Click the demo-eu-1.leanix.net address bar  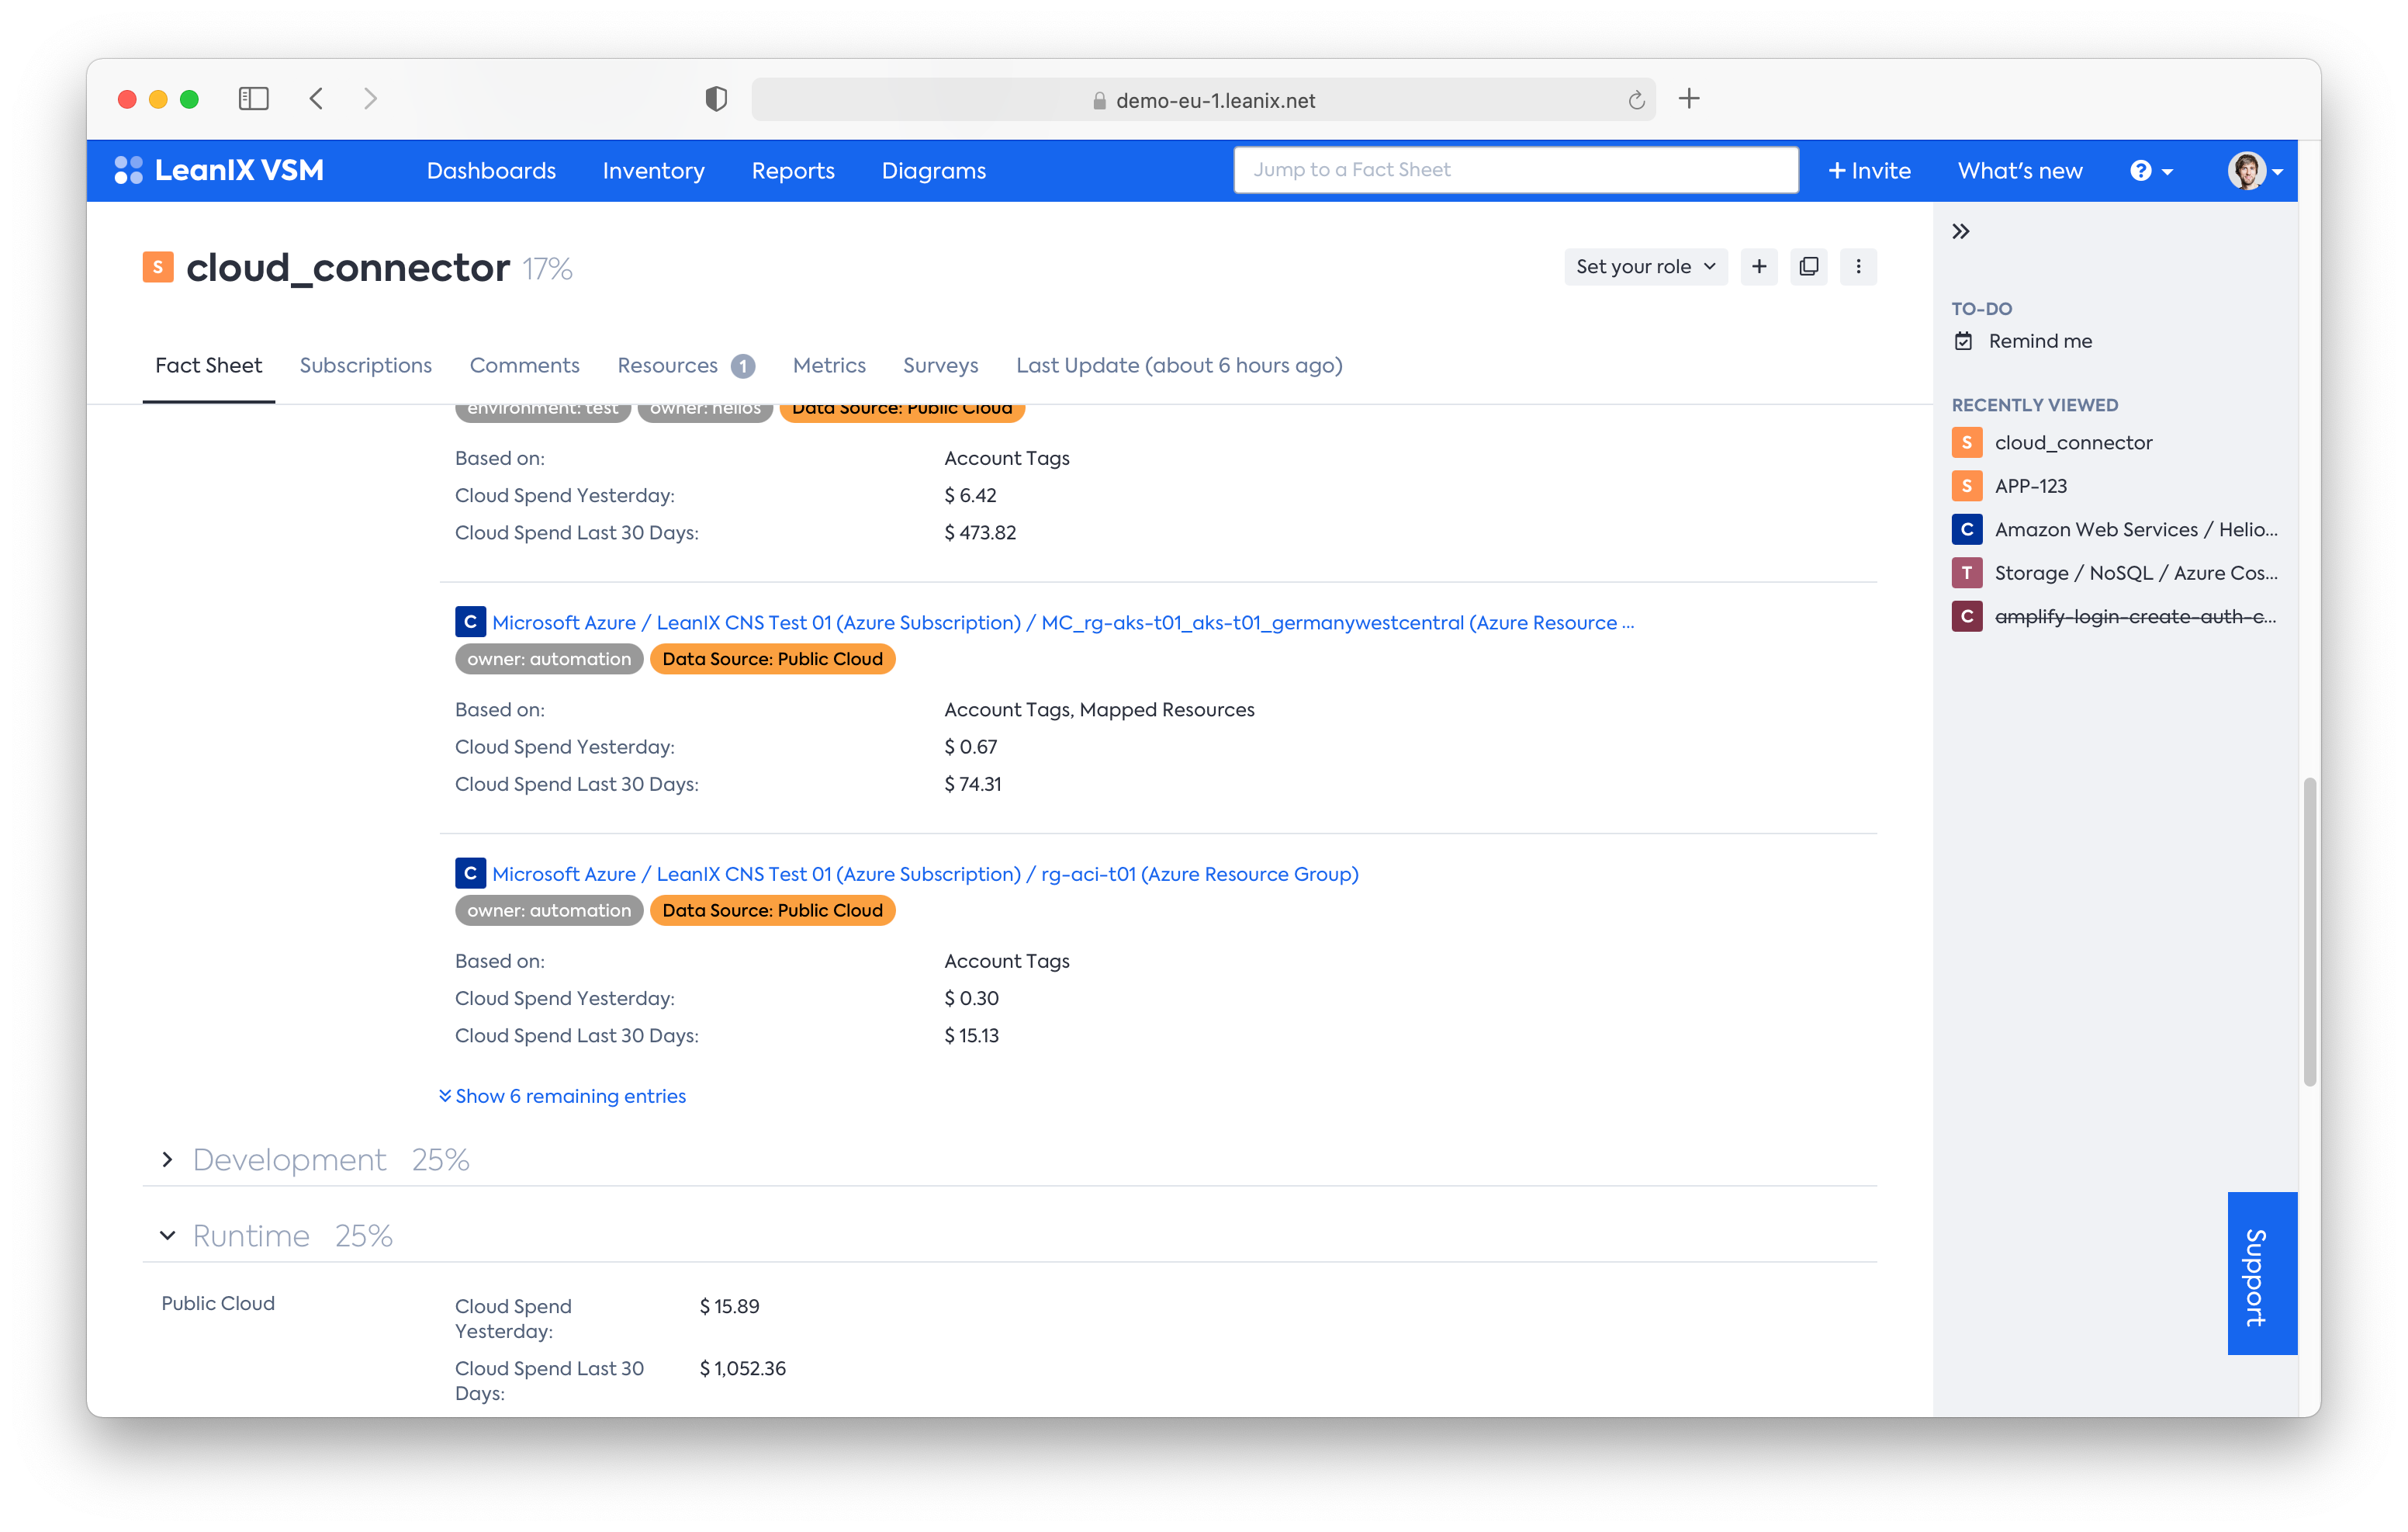tap(1203, 100)
